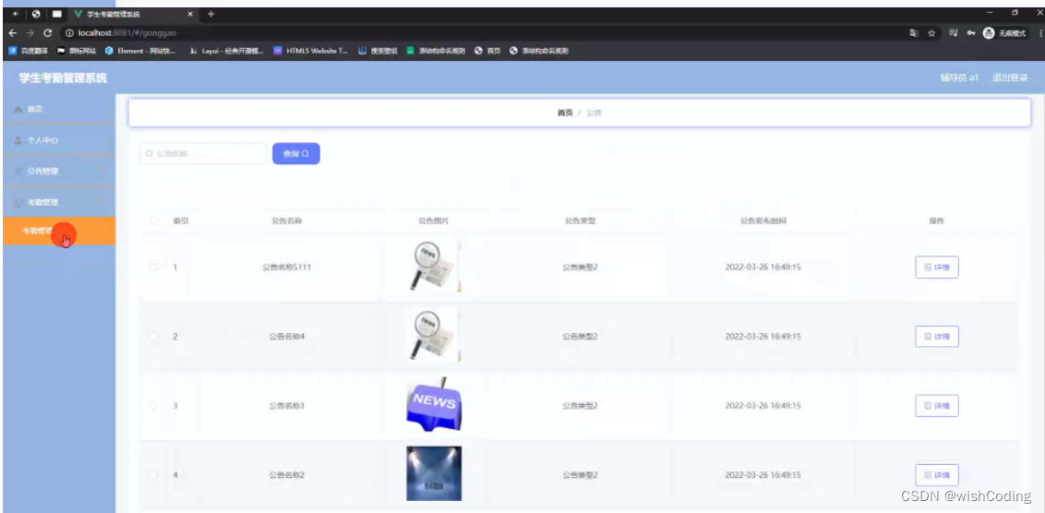
Task: Click 详情 button for 公告名称2
Action: pyautogui.click(x=936, y=475)
